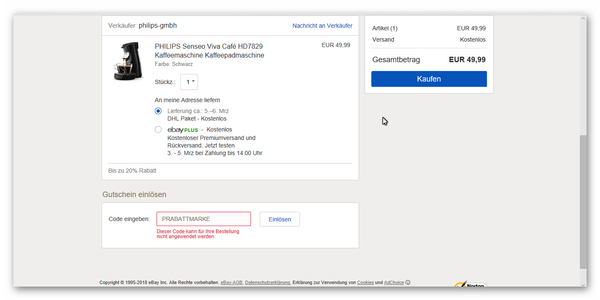Click the Farbe: Schwarz text
The image size is (600, 300).
174,64
